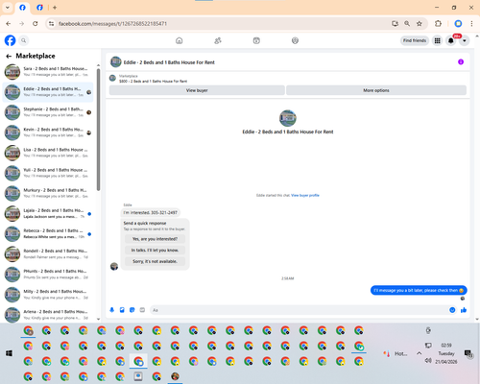Open the Milly conversation
480x384 pixels.
tap(48, 295)
